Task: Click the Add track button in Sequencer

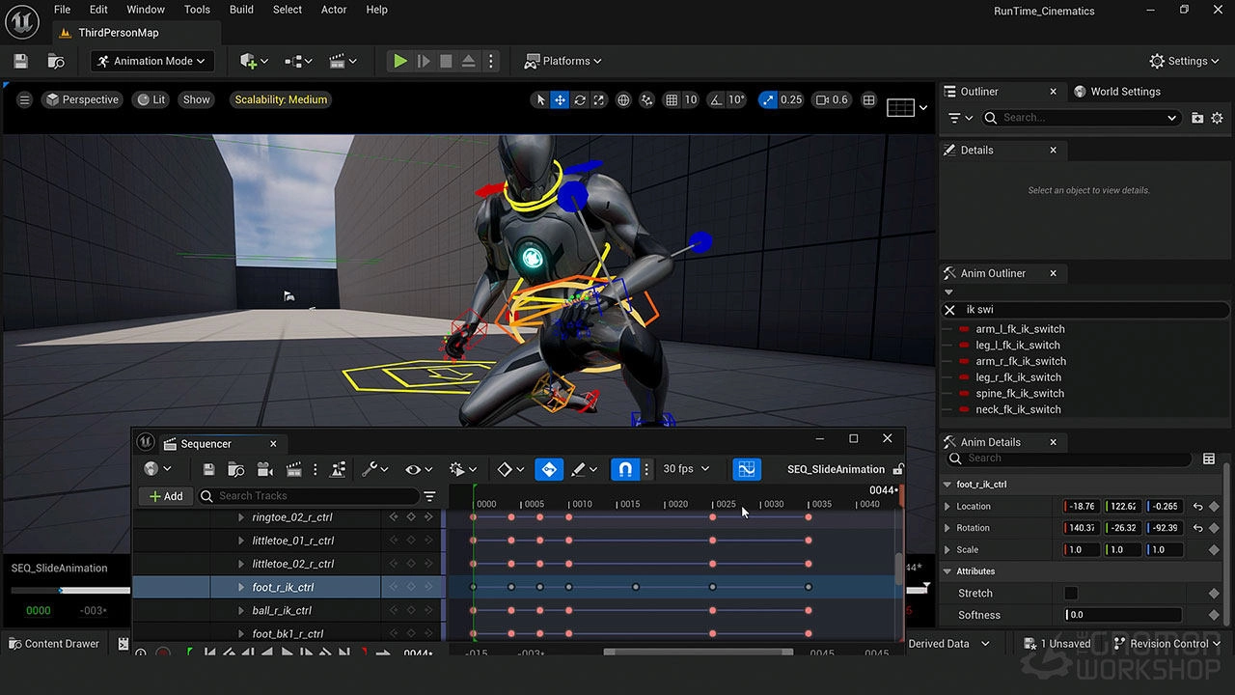Action: [165, 495]
